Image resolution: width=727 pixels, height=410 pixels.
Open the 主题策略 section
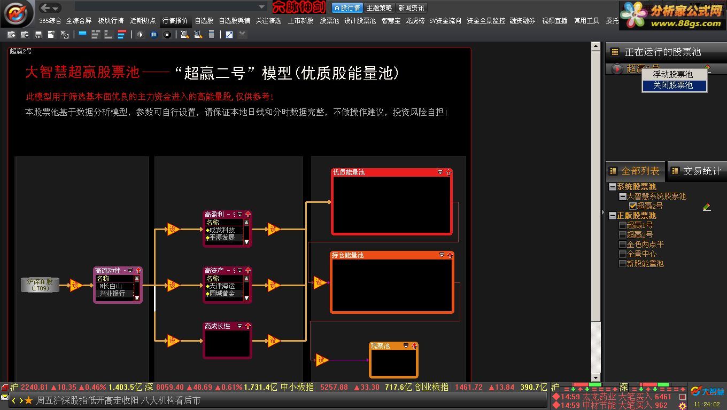pos(379,7)
